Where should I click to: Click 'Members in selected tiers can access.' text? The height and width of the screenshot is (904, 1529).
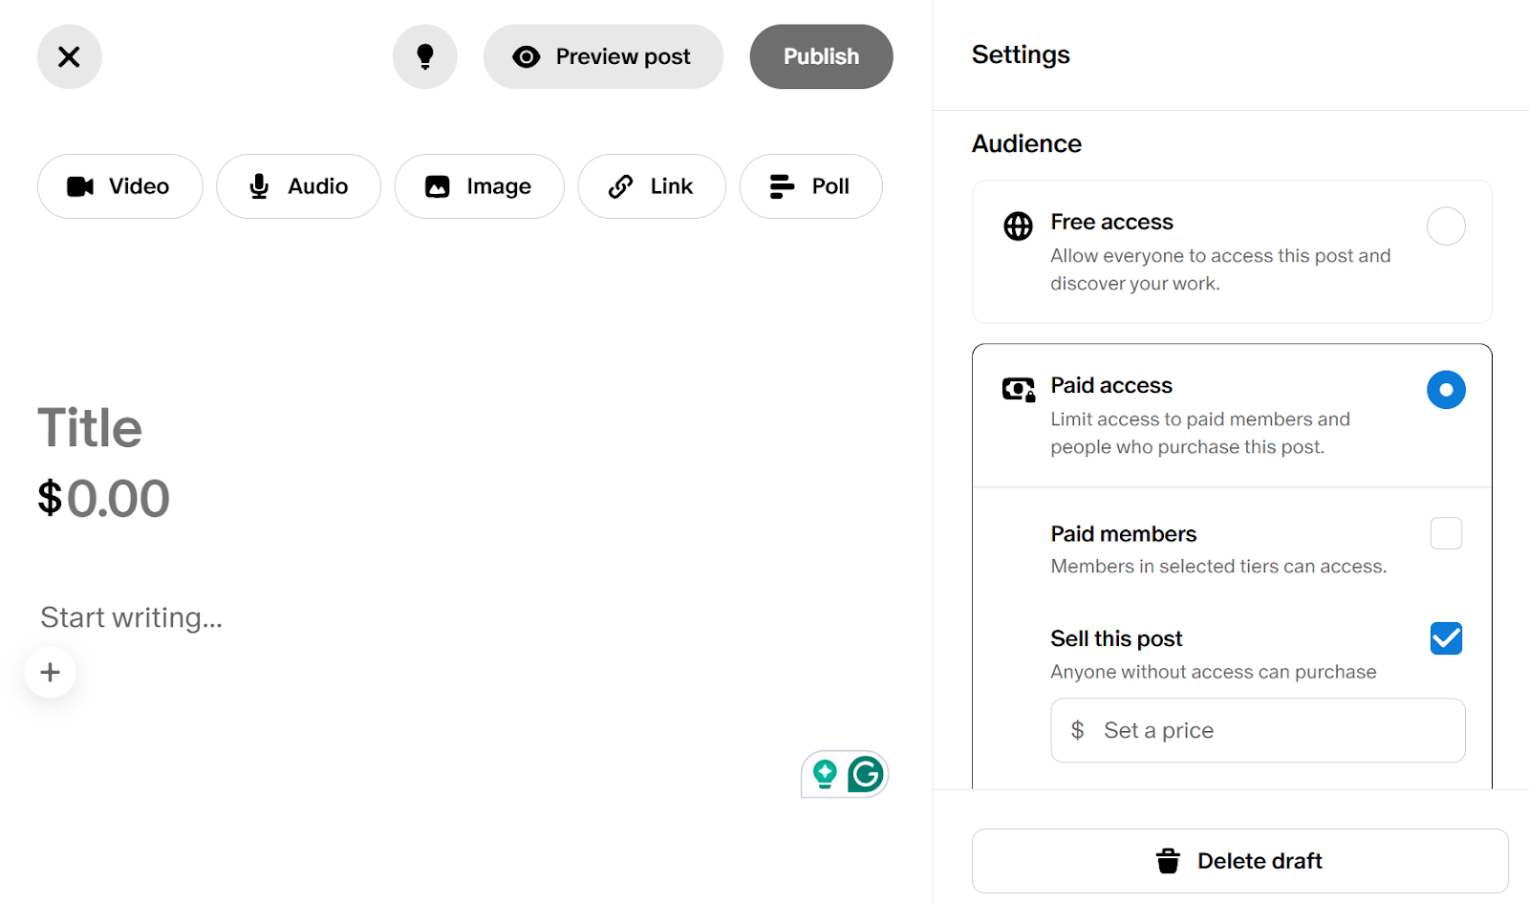[1218, 567]
